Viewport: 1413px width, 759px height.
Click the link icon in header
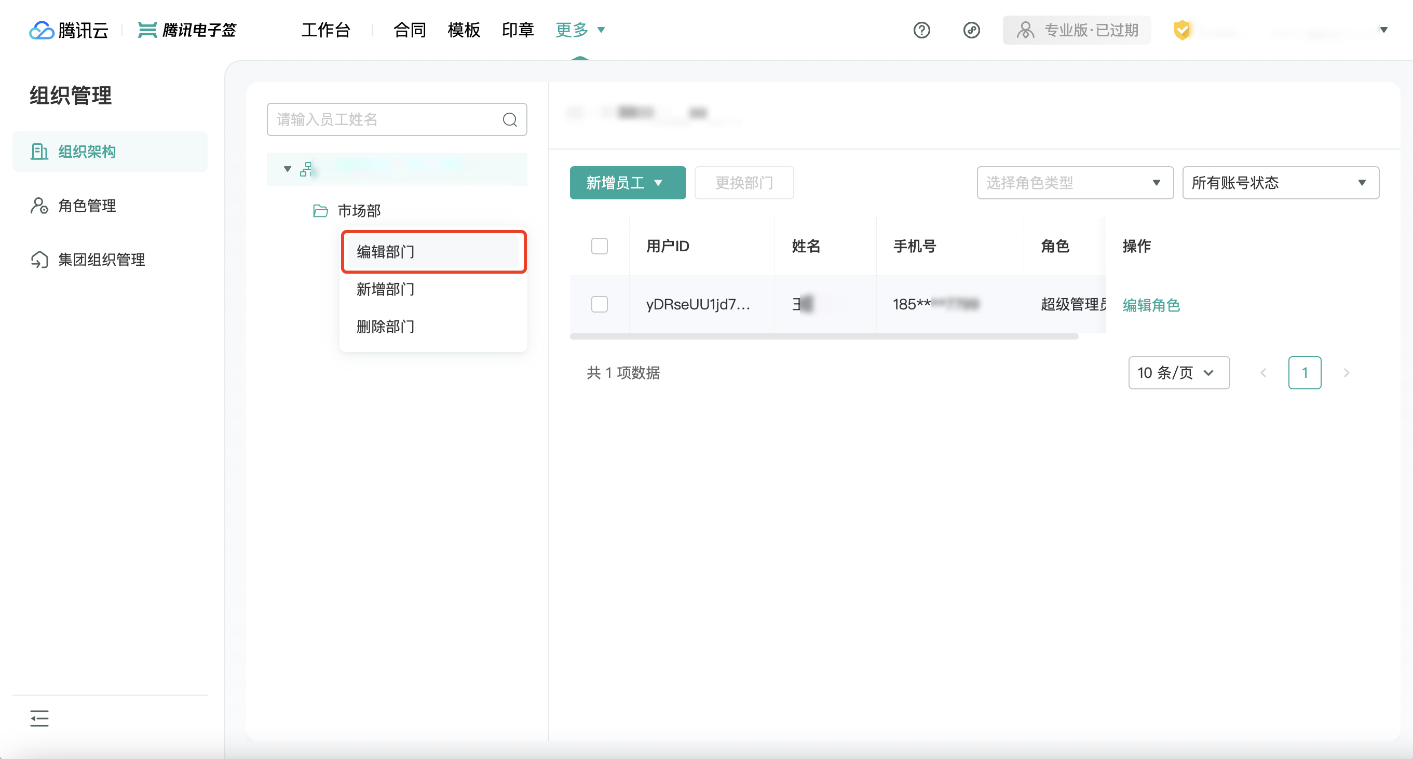click(x=971, y=30)
